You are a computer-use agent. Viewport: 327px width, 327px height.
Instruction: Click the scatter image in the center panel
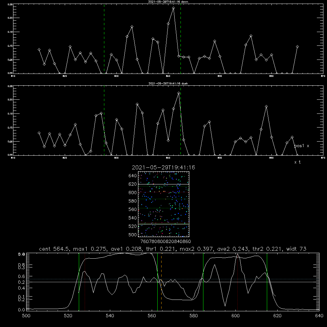163,204
